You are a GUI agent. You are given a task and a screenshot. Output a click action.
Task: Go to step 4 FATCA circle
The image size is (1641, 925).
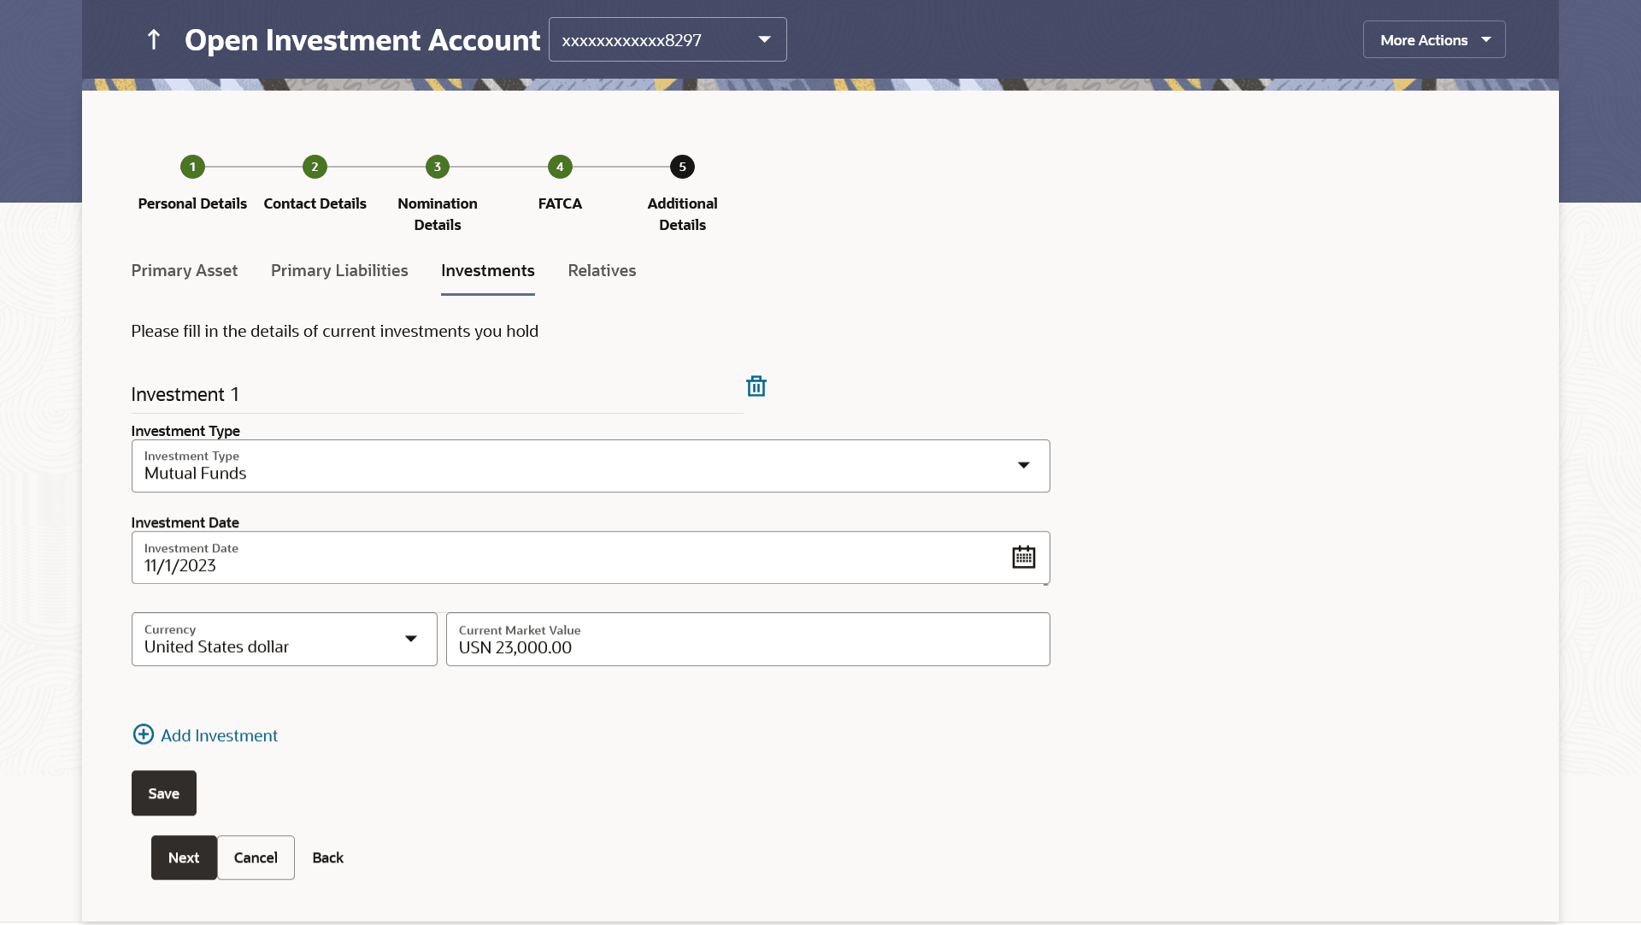[560, 167]
